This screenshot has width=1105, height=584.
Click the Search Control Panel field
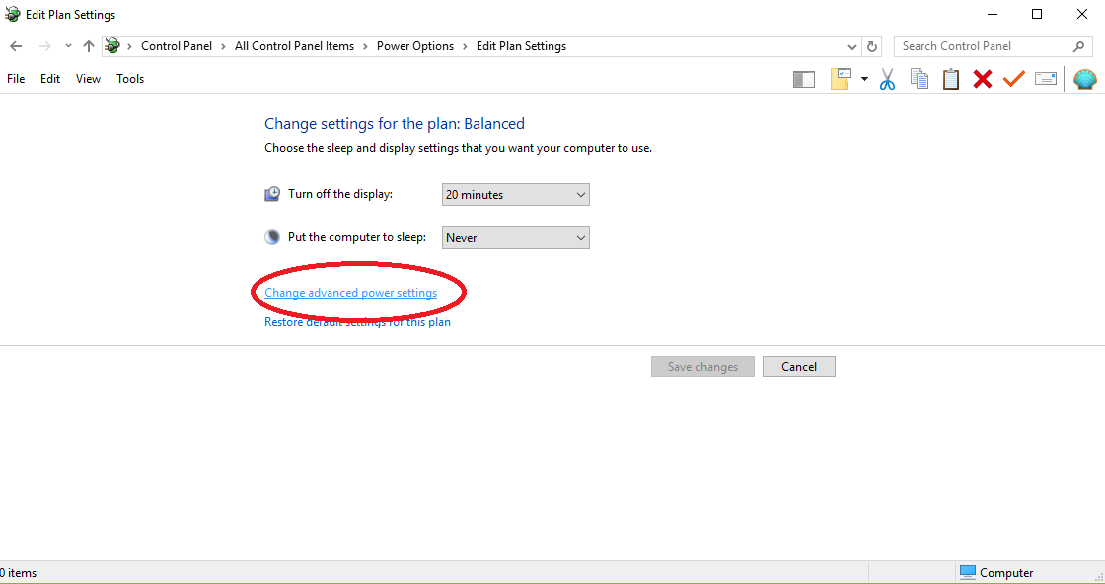coord(982,46)
